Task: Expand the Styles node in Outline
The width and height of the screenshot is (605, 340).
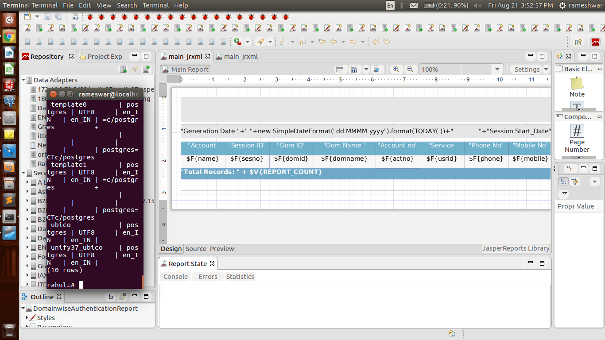Action: (27, 318)
